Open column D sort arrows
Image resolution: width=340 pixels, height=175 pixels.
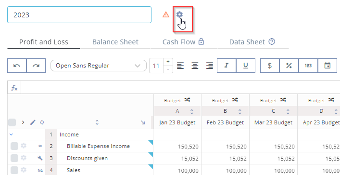pos(336,111)
